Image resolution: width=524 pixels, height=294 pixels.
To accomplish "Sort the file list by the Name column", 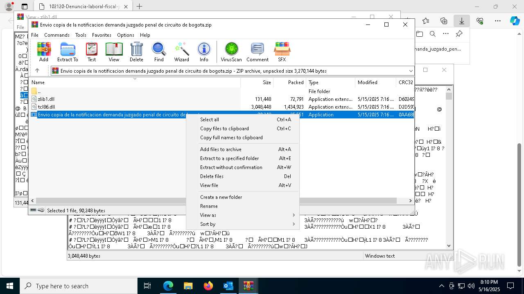I will tap(135, 82).
